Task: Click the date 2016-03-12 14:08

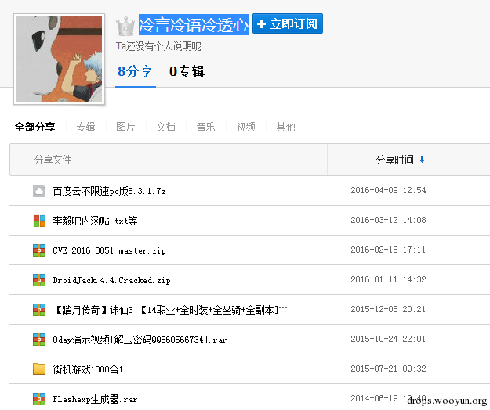Action: point(388,220)
